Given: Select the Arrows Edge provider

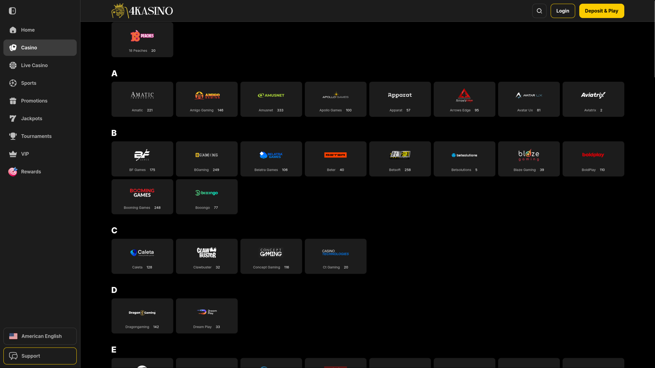Looking at the screenshot, I should click(464, 99).
